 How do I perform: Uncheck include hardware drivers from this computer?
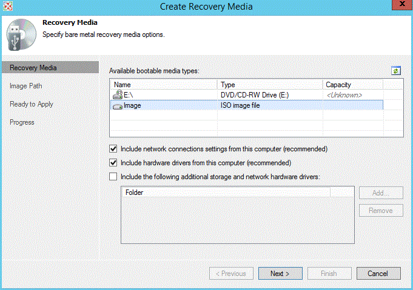pyautogui.click(x=113, y=162)
